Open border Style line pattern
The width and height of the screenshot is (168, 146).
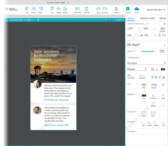click(x=163, y=95)
